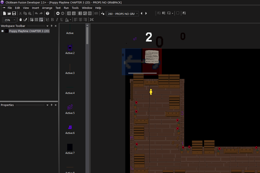The width and height of the screenshot is (260, 173).
Task: Select the paint brush tool
Action: (25, 20)
